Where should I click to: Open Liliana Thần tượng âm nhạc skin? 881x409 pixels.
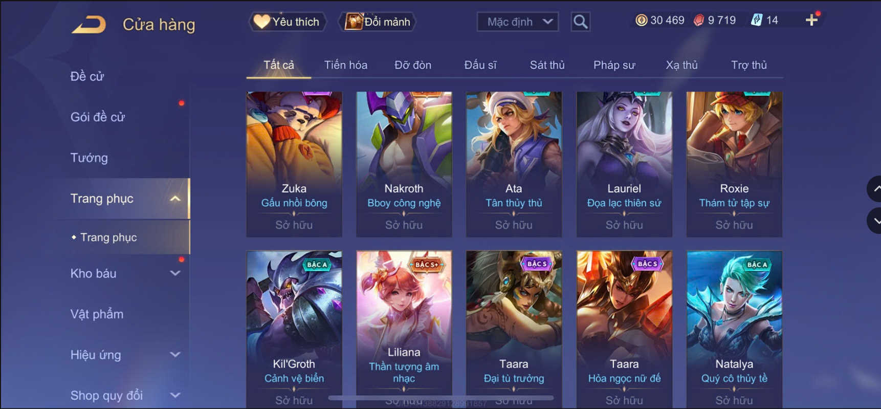(x=404, y=328)
